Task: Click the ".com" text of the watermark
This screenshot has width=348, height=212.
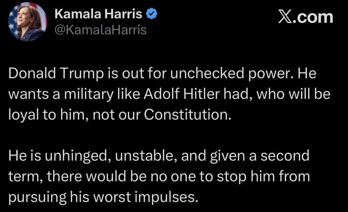Action: 313,18
